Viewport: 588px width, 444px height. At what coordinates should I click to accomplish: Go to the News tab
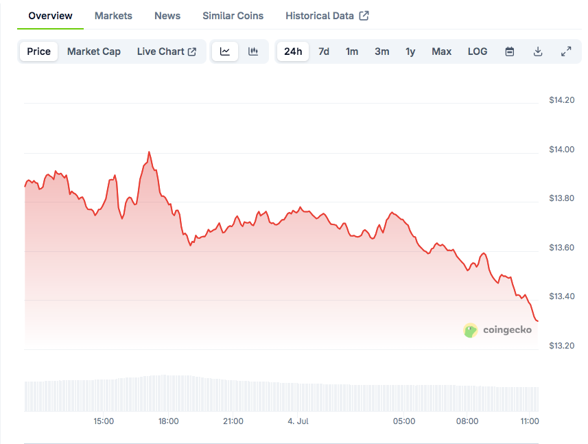[x=167, y=16]
